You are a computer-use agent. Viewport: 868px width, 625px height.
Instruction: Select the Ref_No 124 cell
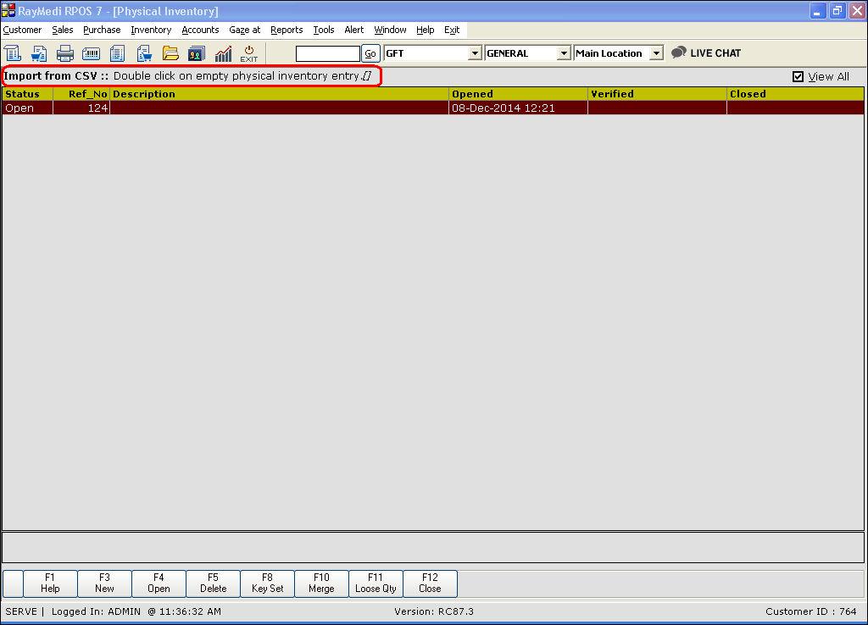point(81,108)
